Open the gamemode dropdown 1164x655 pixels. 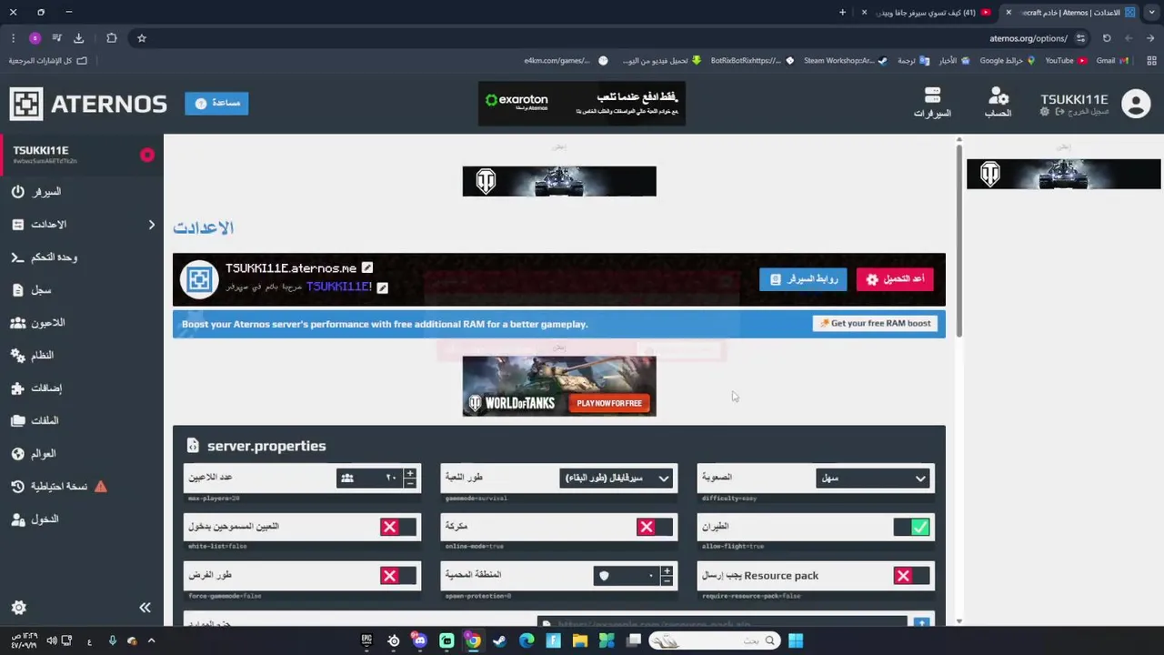point(617,479)
